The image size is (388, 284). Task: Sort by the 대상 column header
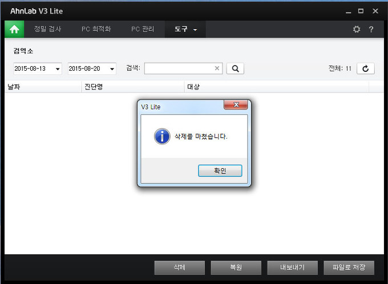point(277,87)
